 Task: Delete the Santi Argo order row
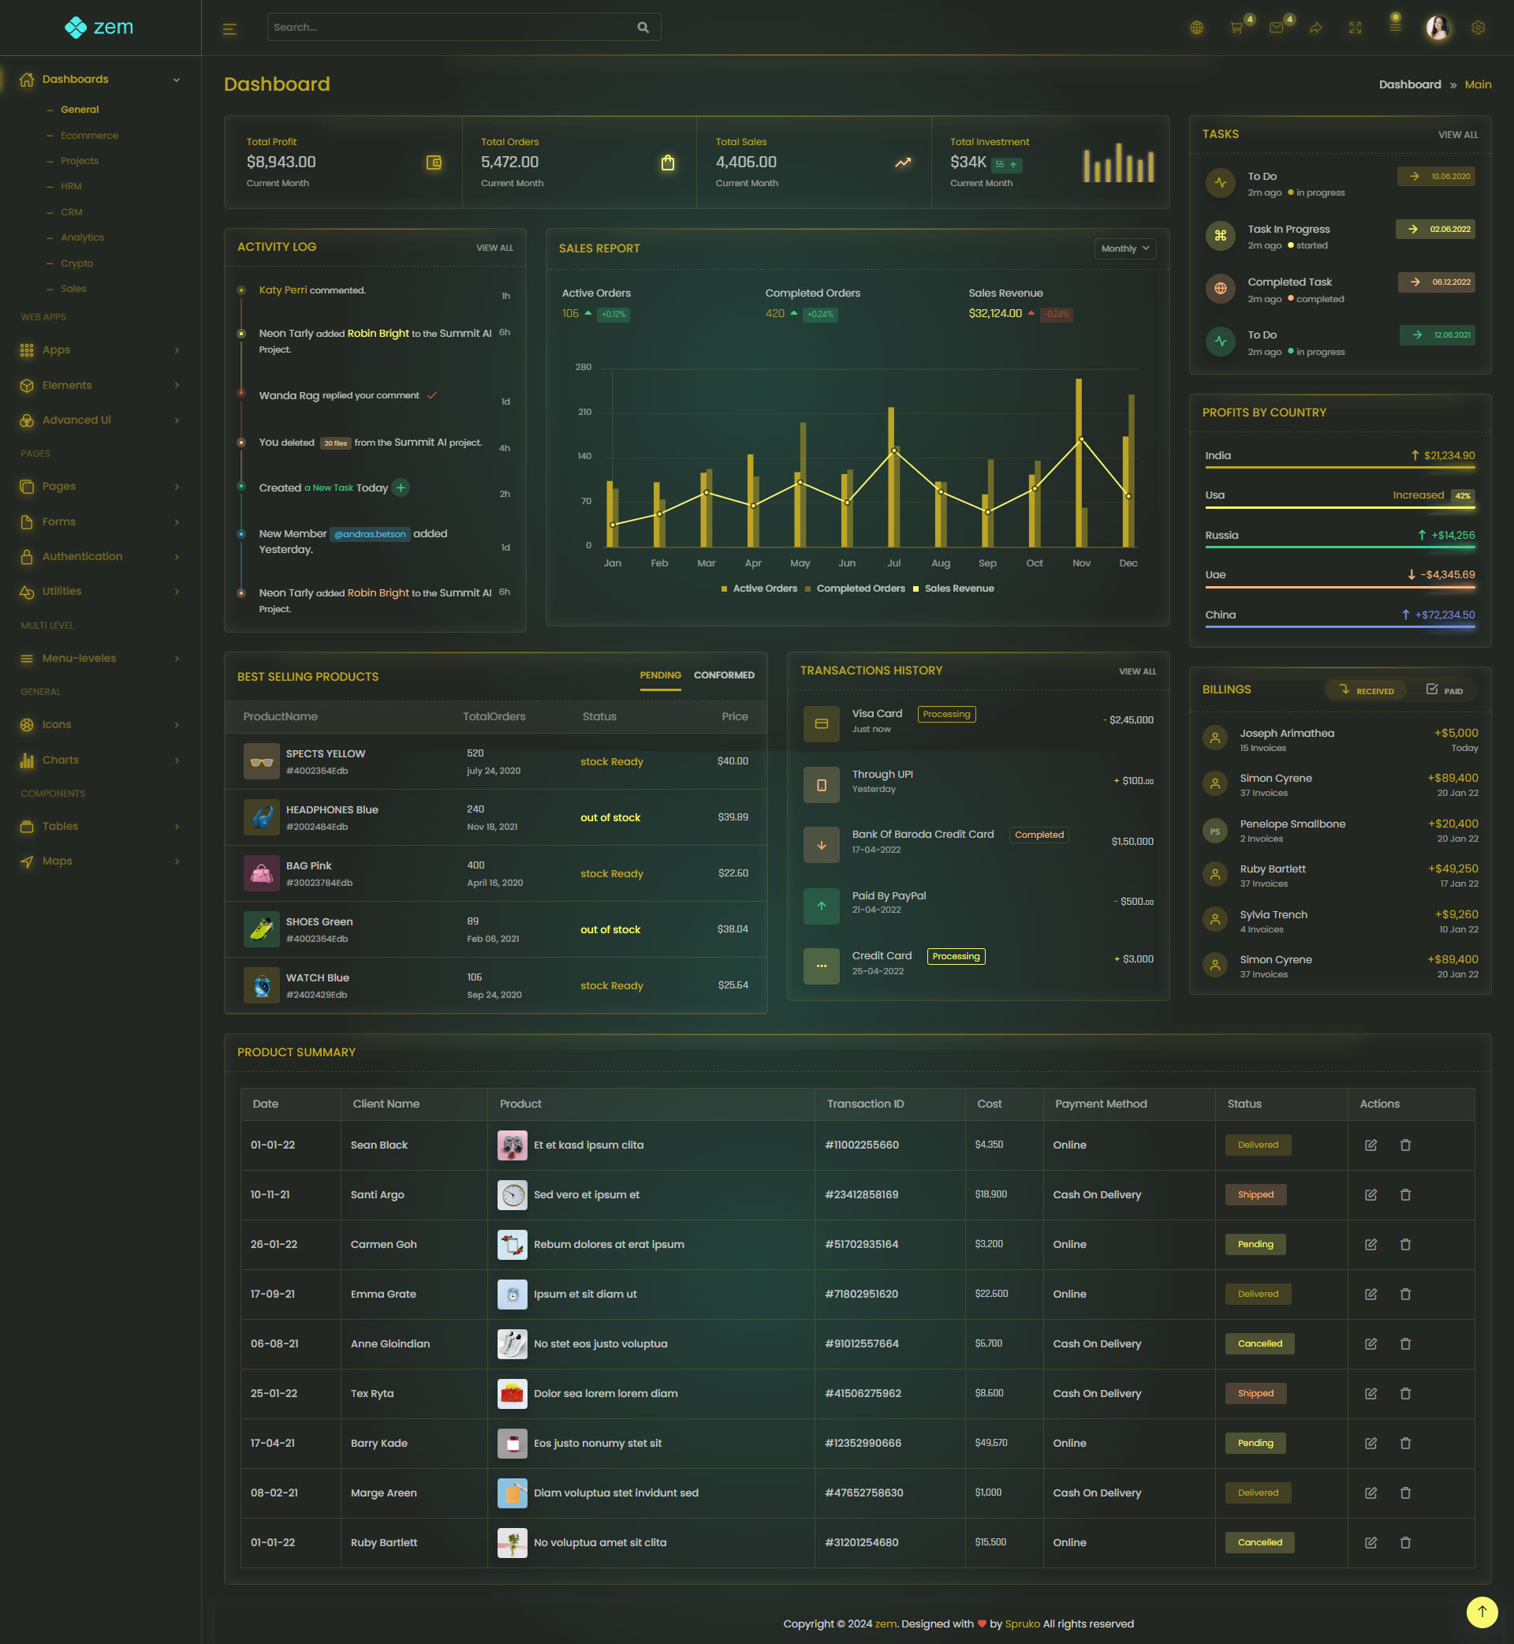click(1405, 1195)
